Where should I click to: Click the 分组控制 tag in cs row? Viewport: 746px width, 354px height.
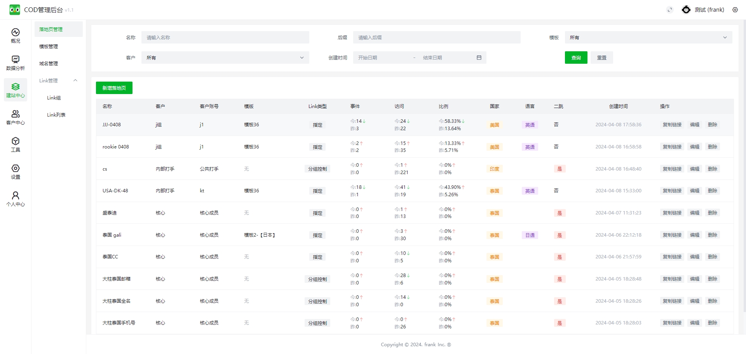click(x=317, y=169)
